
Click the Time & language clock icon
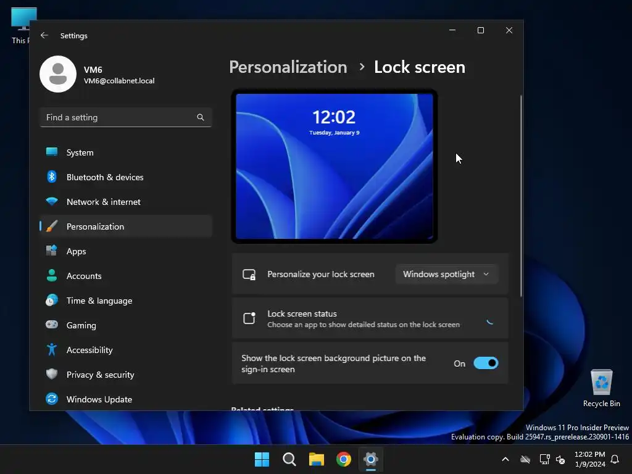tap(52, 301)
